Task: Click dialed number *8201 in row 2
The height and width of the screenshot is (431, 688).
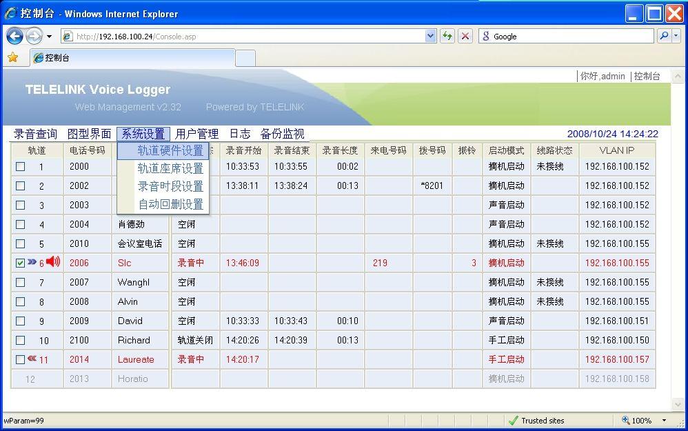Action: coord(432,186)
